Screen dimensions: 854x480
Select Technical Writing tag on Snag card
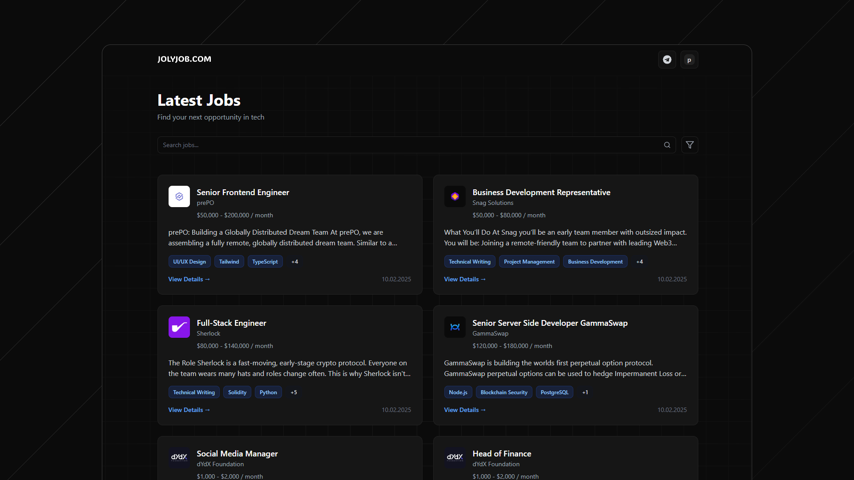(470, 262)
